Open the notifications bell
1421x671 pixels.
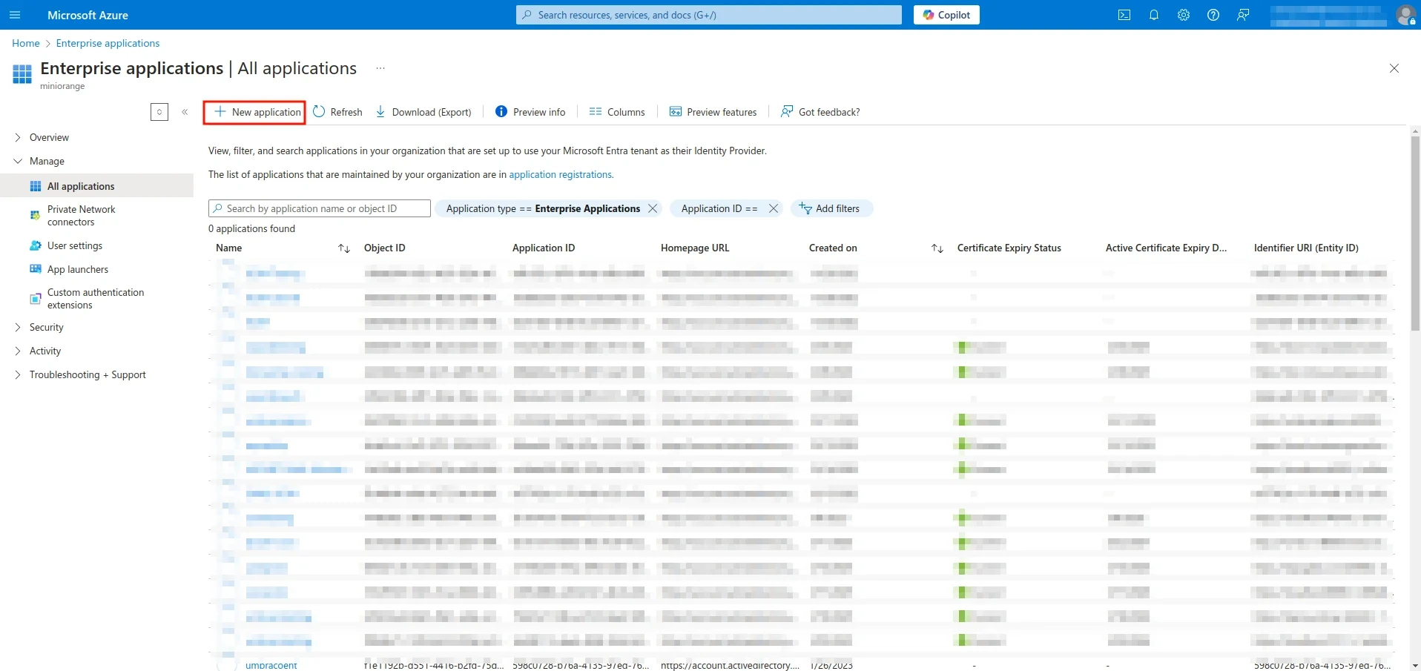point(1153,15)
